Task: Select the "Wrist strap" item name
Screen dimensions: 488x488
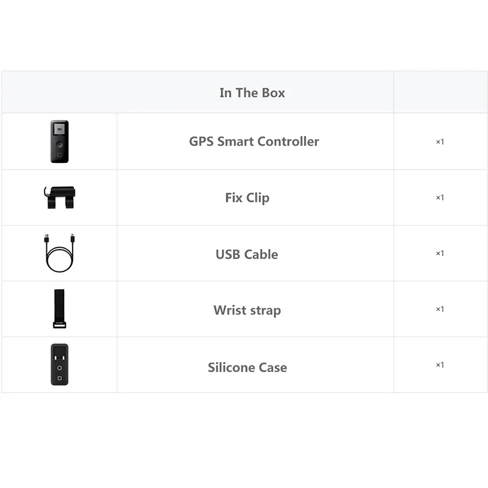Action: pos(247,310)
